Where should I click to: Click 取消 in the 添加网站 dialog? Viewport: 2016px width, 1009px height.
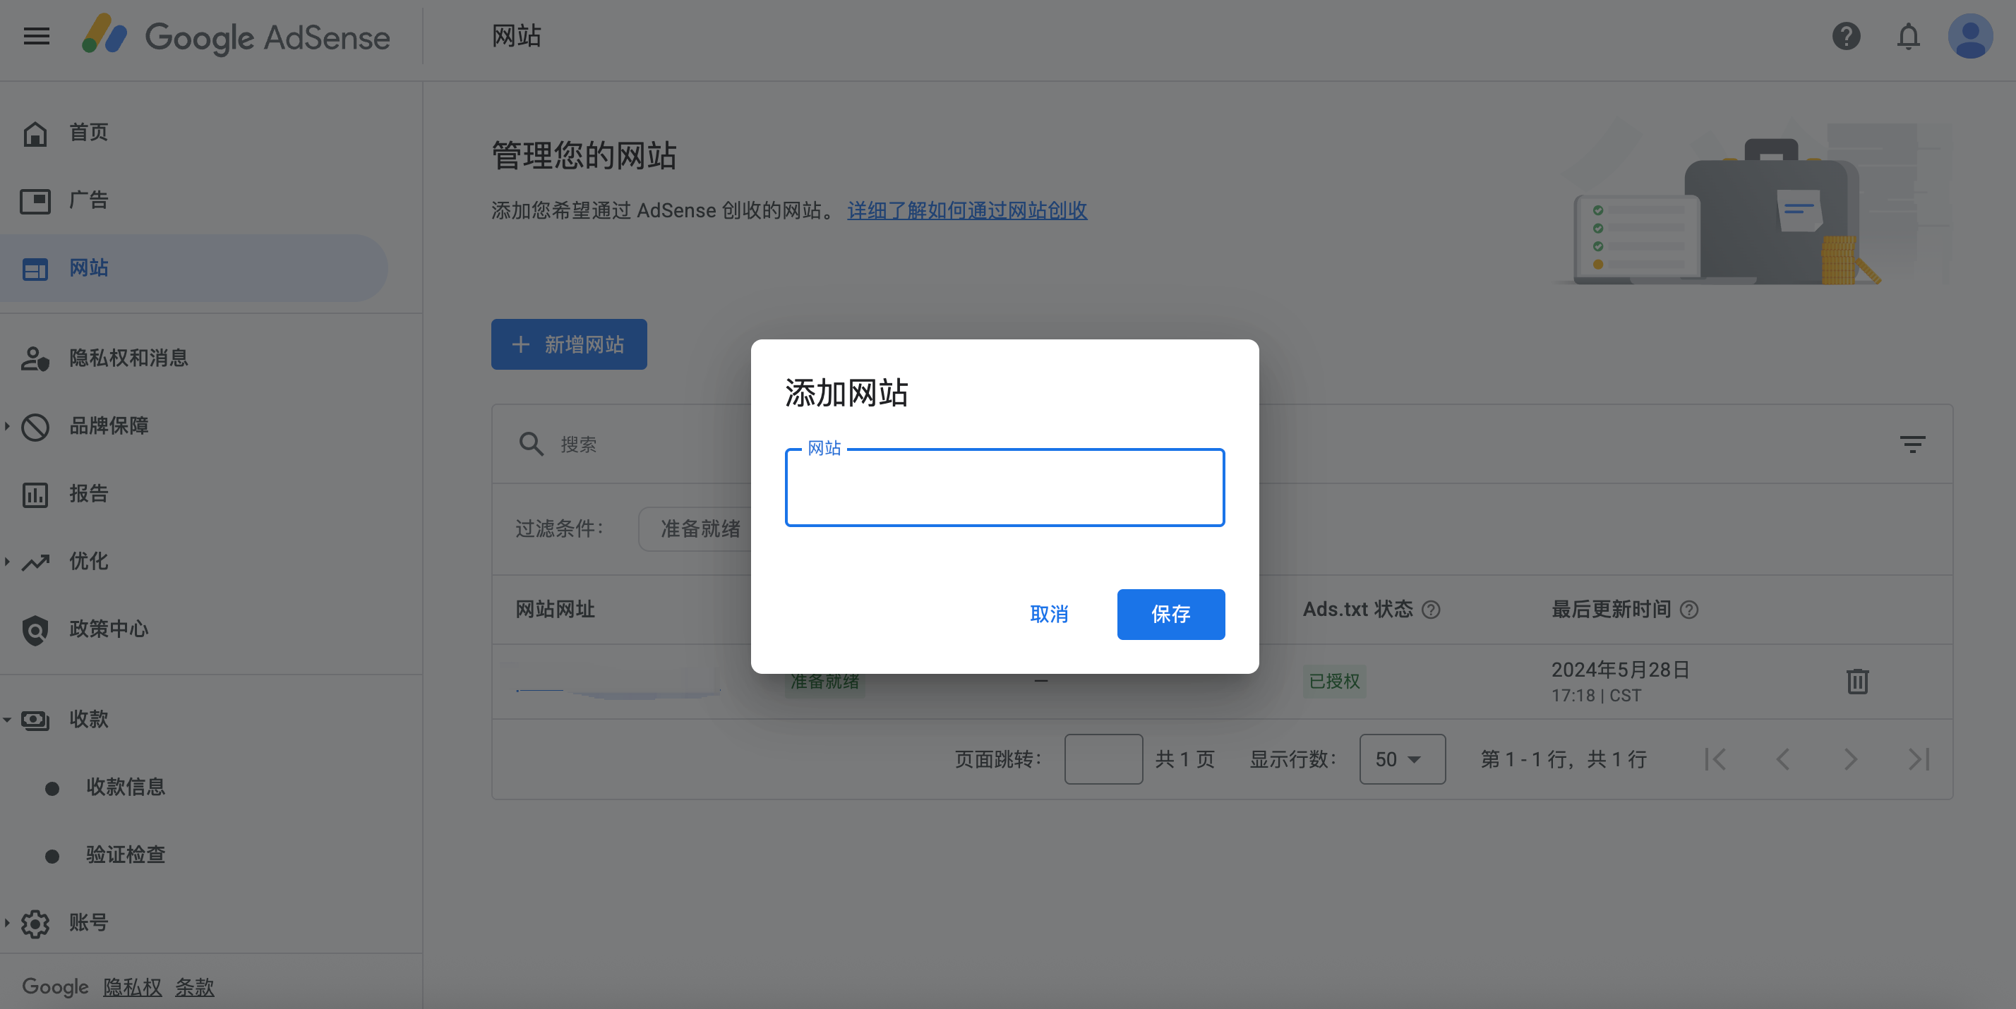1049,614
